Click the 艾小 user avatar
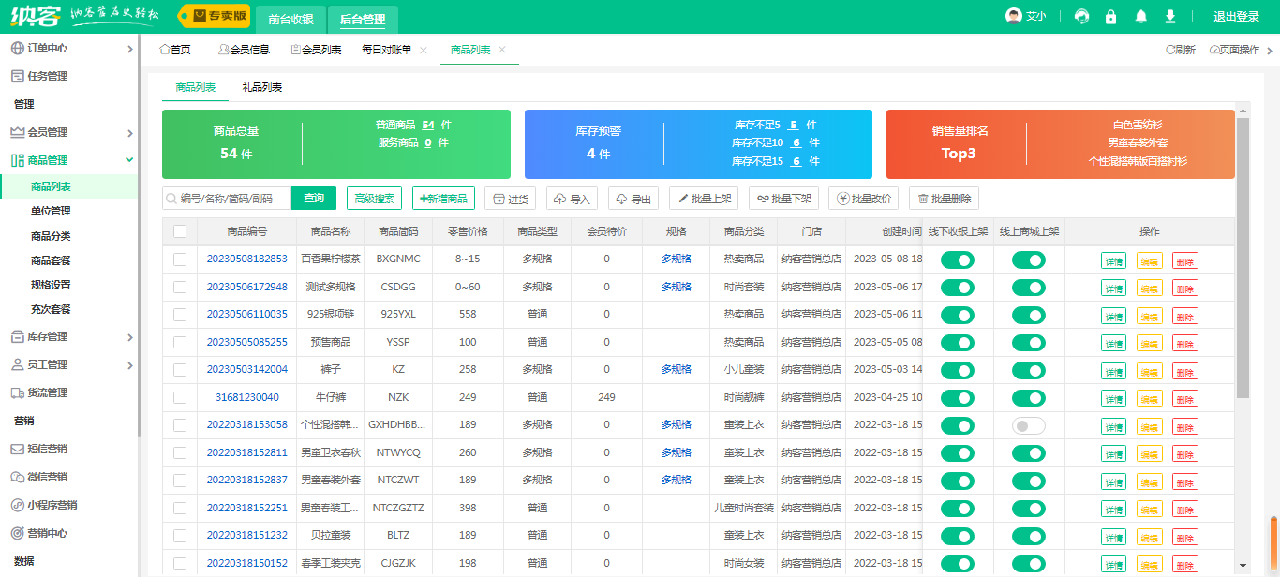 click(1013, 17)
